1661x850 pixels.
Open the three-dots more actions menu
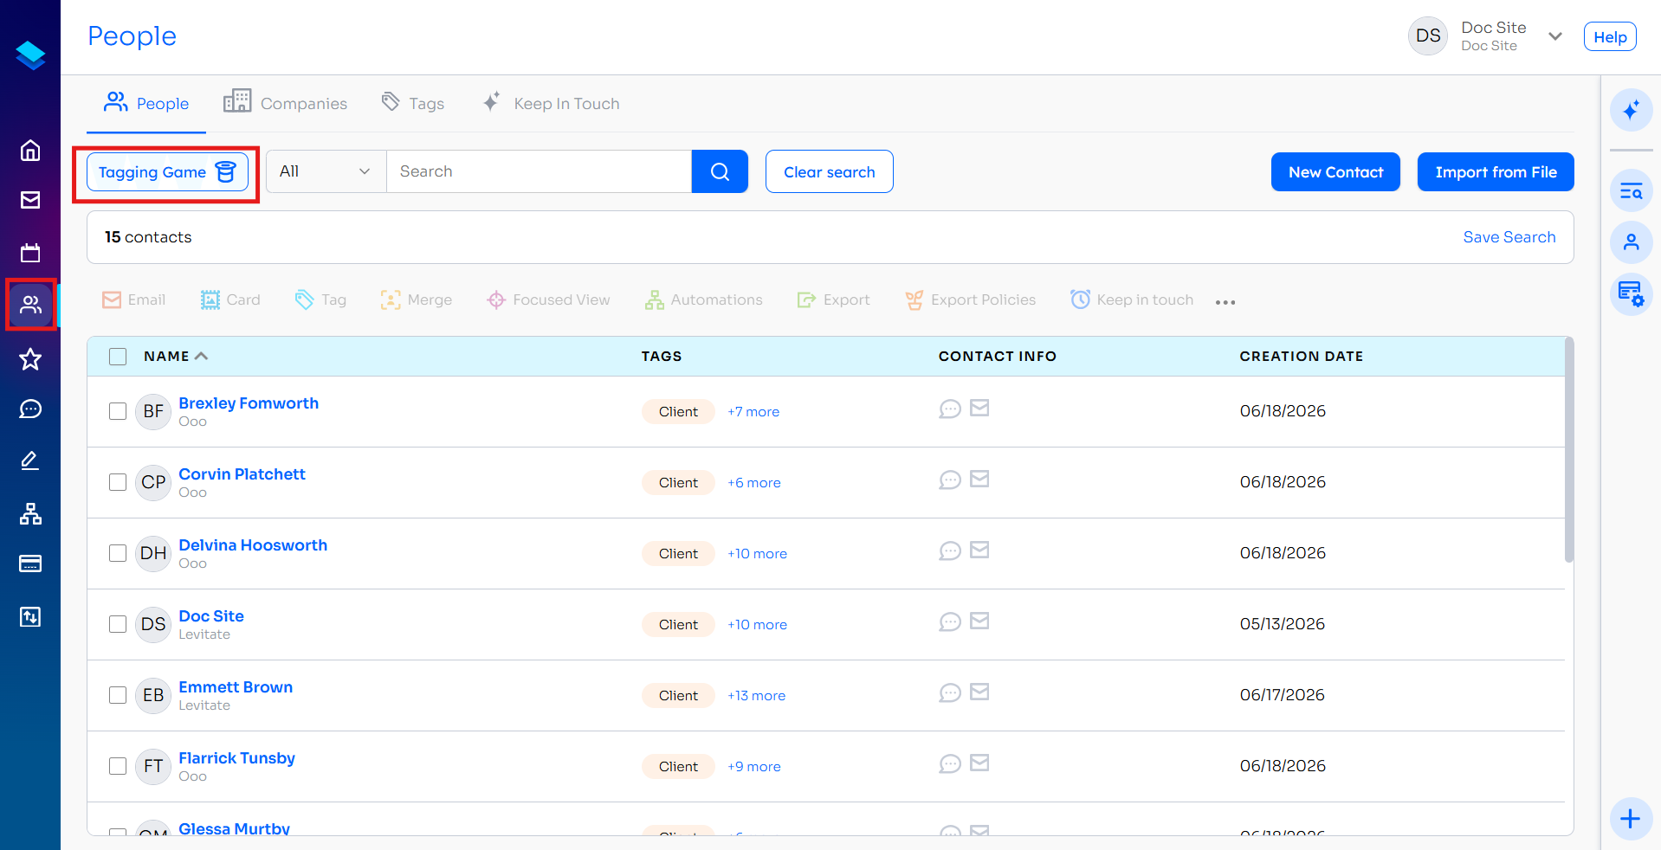[1225, 302]
